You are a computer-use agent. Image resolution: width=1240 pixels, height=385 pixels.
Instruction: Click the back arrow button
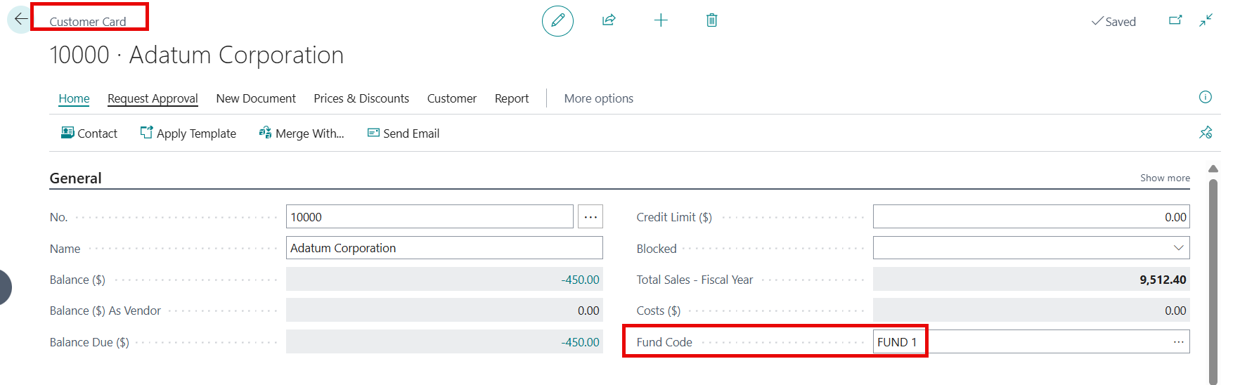[20, 19]
